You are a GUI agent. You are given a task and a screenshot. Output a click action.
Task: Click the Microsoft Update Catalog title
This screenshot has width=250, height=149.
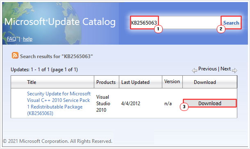(60, 22)
